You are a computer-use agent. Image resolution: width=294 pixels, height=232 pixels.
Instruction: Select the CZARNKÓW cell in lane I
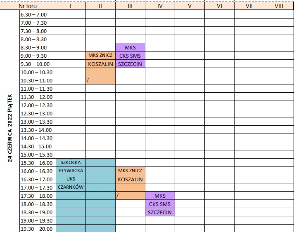pos(71,187)
